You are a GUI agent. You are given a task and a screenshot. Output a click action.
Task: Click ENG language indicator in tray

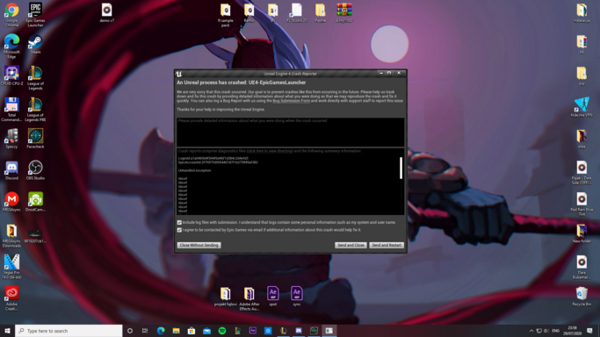click(556, 331)
